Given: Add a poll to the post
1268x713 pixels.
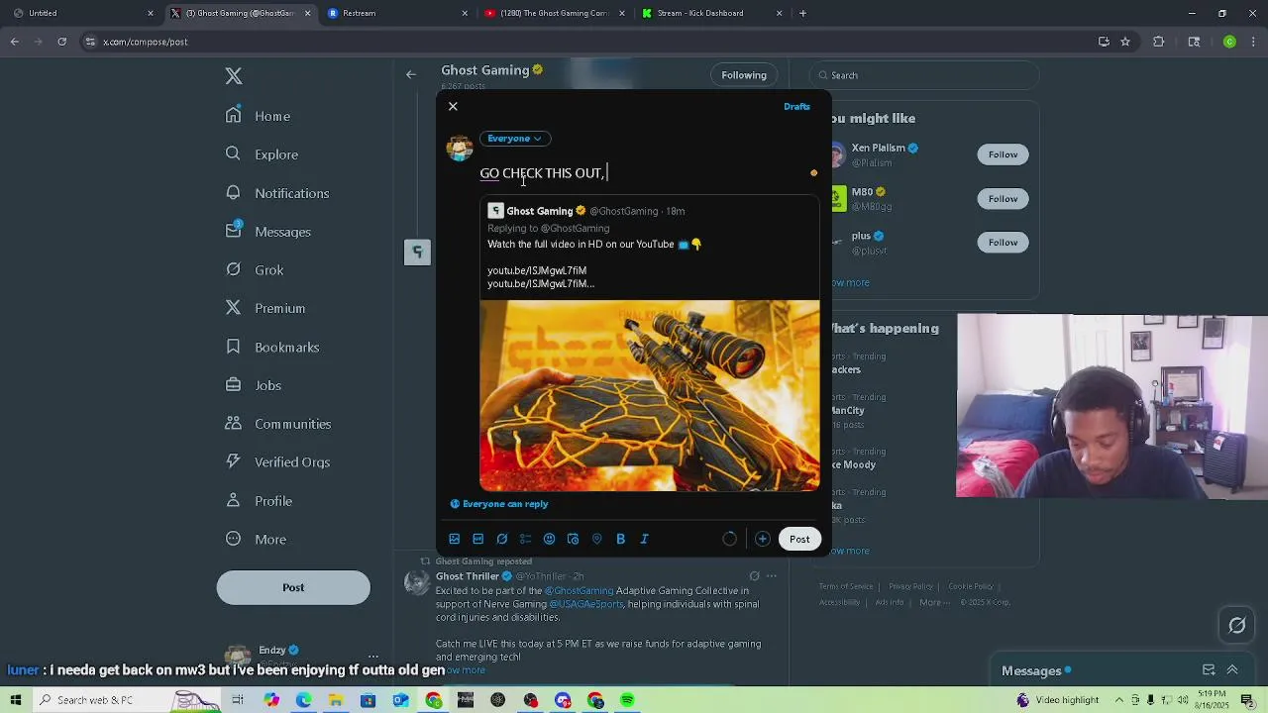Looking at the screenshot, I should tap(526, 539).
